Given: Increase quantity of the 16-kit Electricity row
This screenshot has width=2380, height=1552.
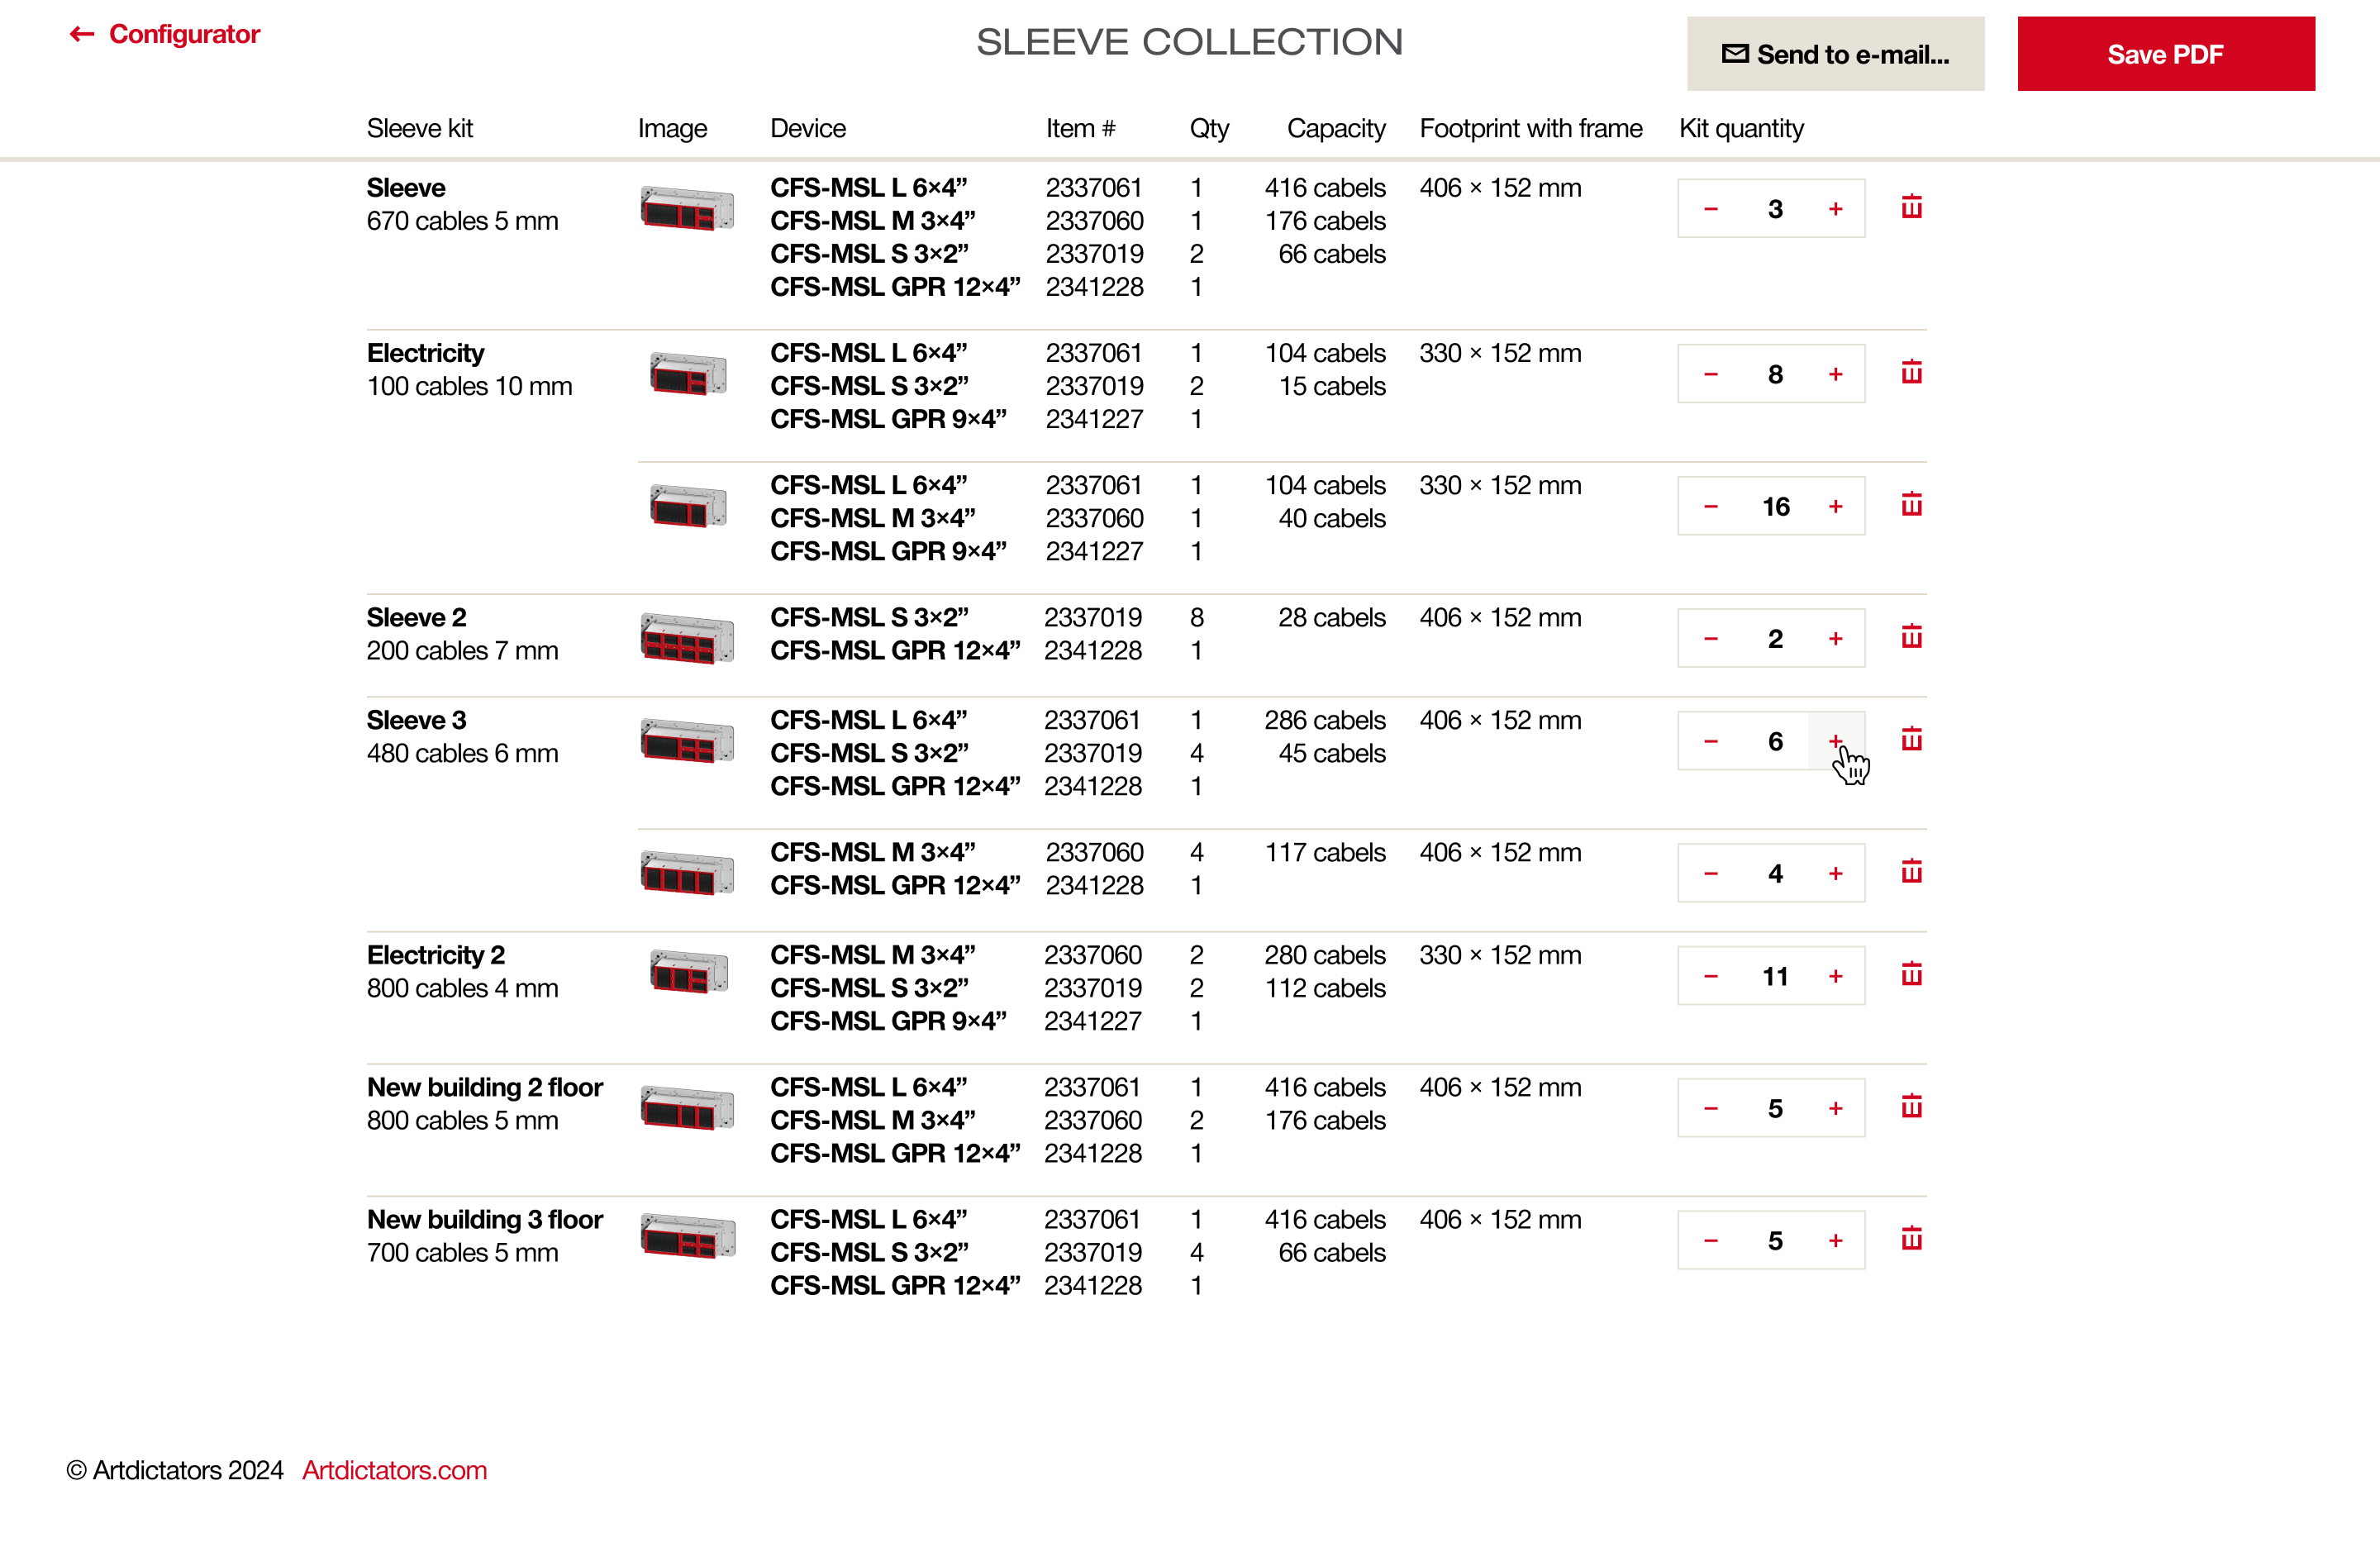Looking at the screenshot, I should point(1835,507).
